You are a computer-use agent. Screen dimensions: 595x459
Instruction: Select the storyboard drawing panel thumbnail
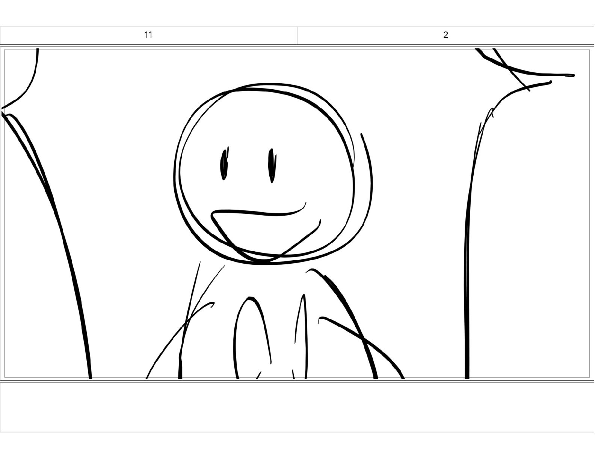coord(297,213)
